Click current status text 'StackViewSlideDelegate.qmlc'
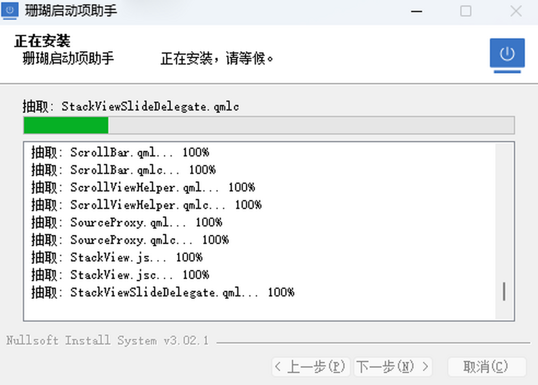The image size is (538, 385). (x=150, y=107)
